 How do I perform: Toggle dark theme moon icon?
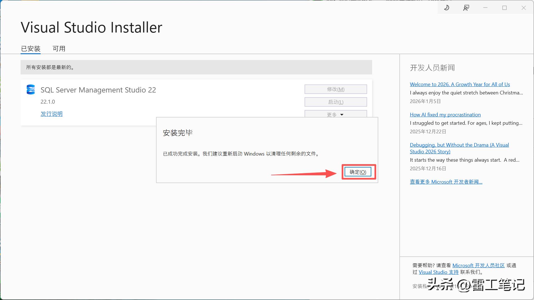[447, 8]
